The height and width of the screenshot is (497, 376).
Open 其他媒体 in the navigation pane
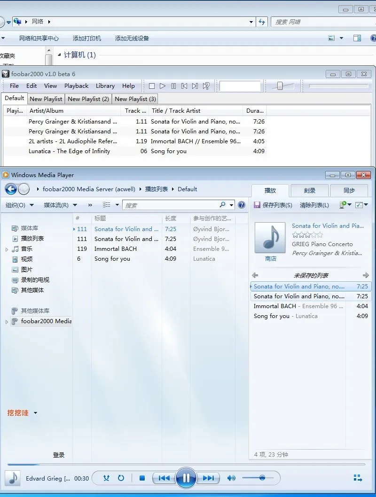pos(32,290)
